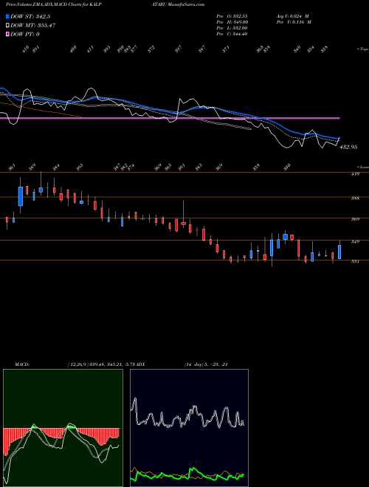Click the 331 price axis label
369x487 pixels.
(x=355, y=261)
